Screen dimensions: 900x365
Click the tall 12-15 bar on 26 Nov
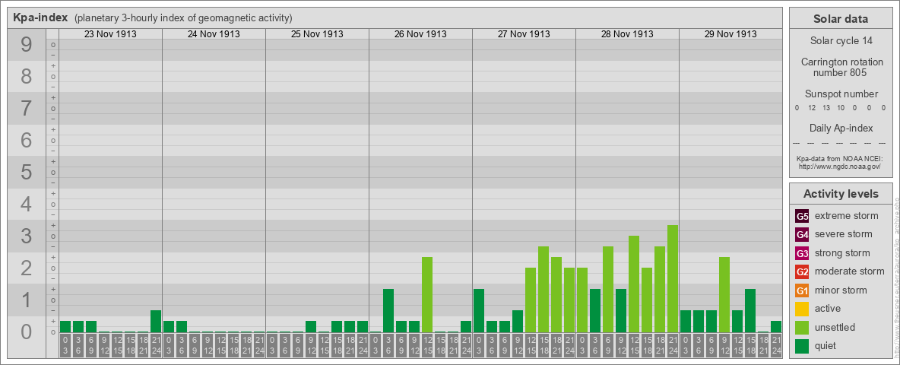(427, 295)
